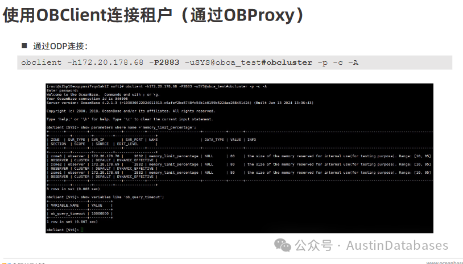Select "-h172.20.178.68" in the gray command box
This screenshot has width=463, height=264.
point(105,62)
